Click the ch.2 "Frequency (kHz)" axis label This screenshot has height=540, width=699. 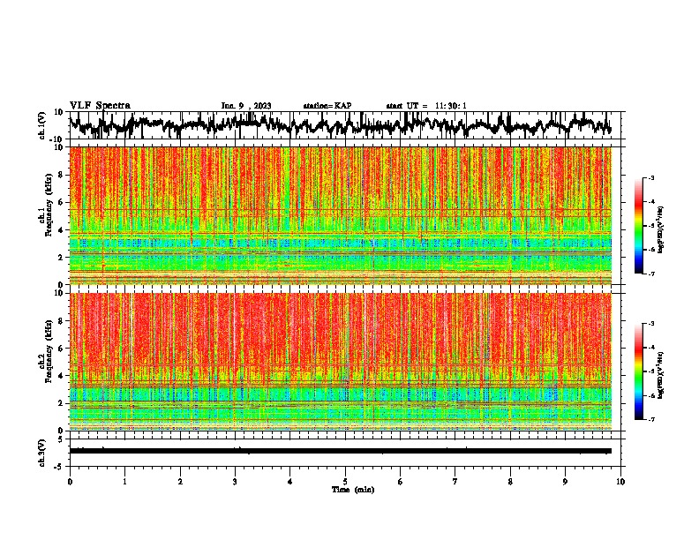(49, 351)
